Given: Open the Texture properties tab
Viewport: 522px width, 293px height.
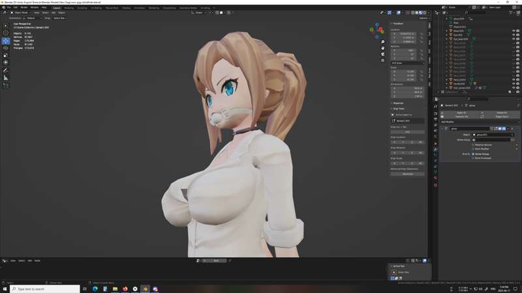Looking at the screenshot, I should point(435,185).
